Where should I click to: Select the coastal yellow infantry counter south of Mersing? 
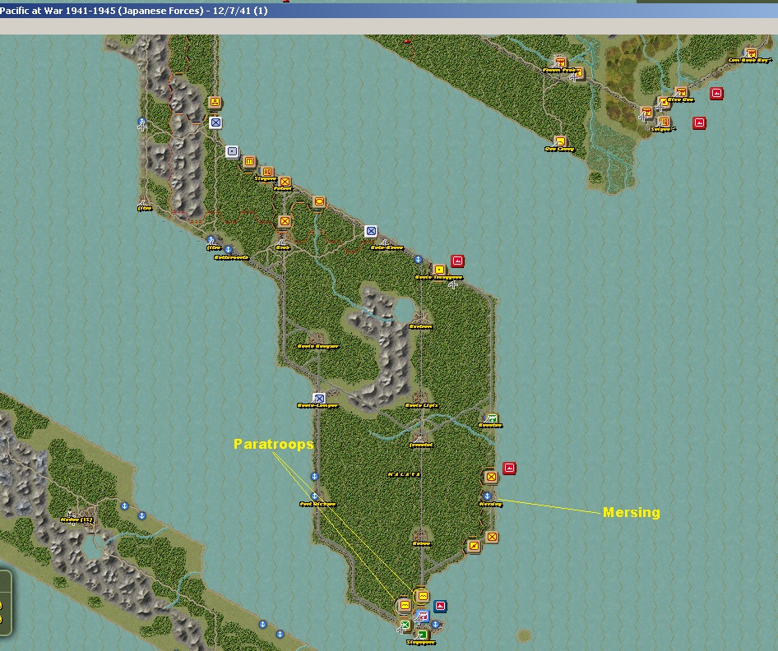[492, 537]
